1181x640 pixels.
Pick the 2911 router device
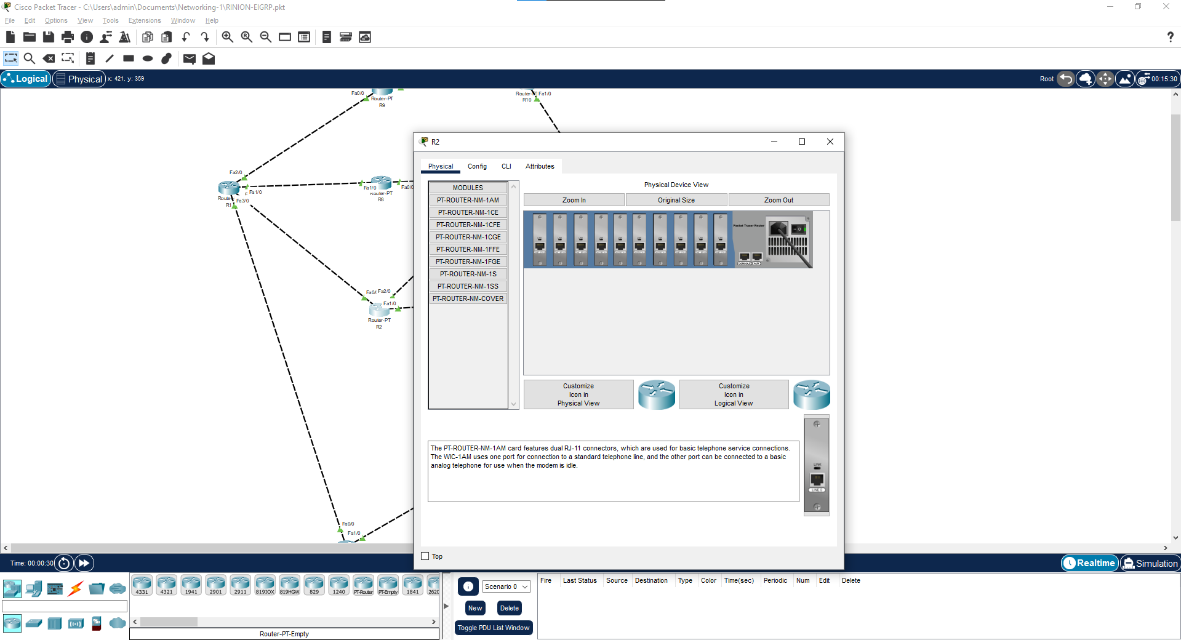point(240,585)
